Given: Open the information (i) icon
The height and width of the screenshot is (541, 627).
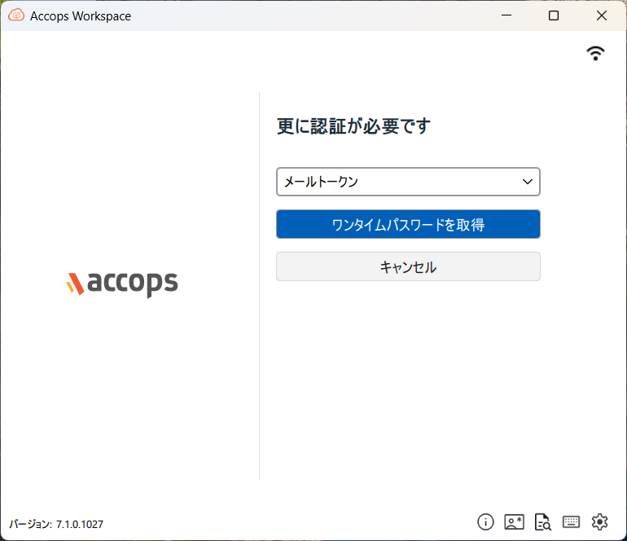Looking at the screenshot, I should [x=485, y=521].
